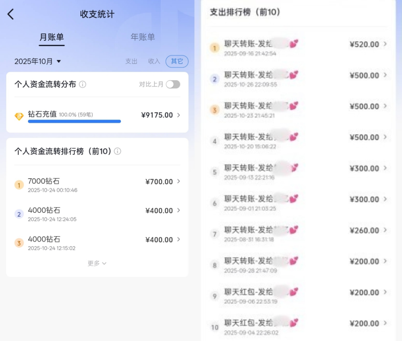Image resolution: width=402 pixels, height=341 pixels.
Task: Open the 4000钻石 entry at 12:24:05
Action: click(97, 214)
